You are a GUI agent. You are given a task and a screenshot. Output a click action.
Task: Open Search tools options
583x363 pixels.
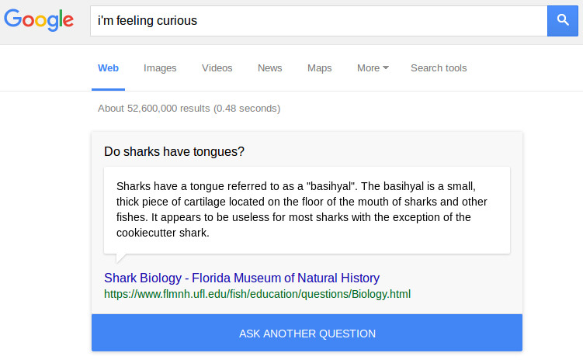point(439,68)
